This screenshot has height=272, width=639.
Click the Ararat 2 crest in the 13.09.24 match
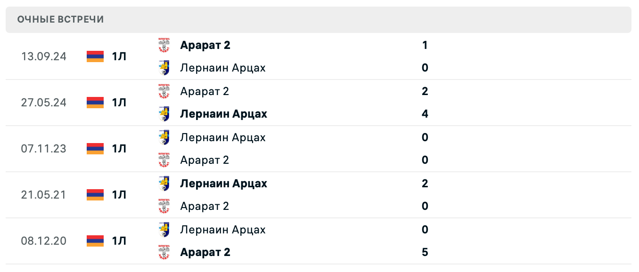coord(164,45)
